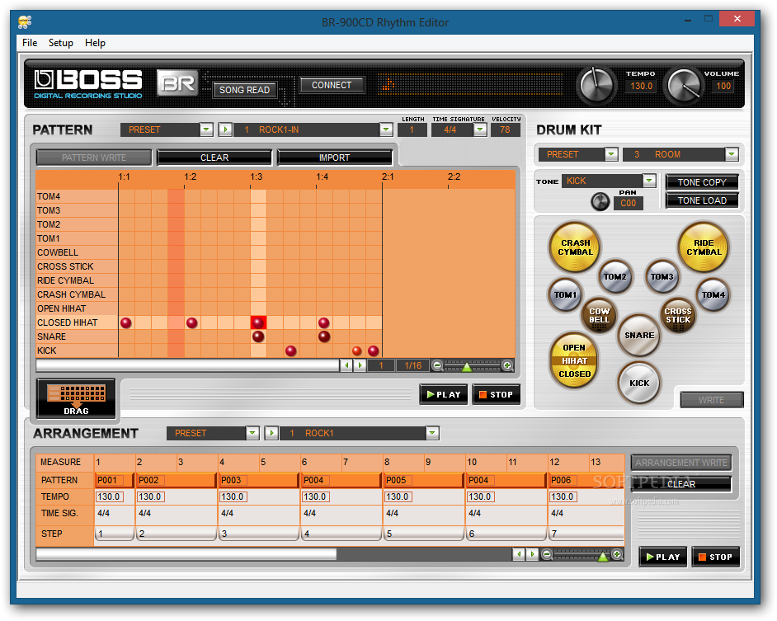Click the TONE LOAD button

[x=702, y=200]
